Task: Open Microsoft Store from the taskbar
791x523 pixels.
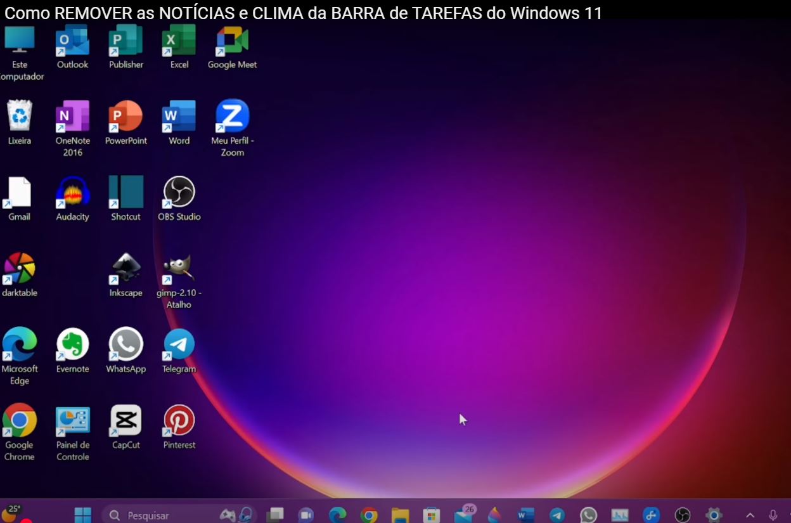Action: click(x=432, y=515)
